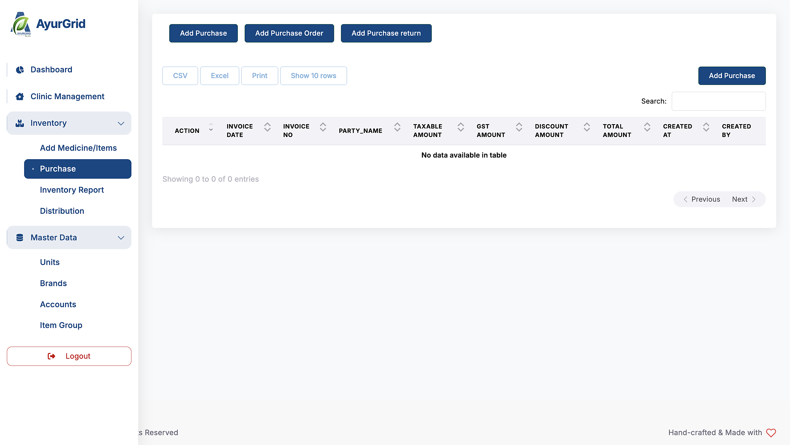Sort by Discount Amount arrows

587,127
